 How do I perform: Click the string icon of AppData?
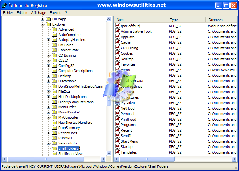[x=118, y=37]
